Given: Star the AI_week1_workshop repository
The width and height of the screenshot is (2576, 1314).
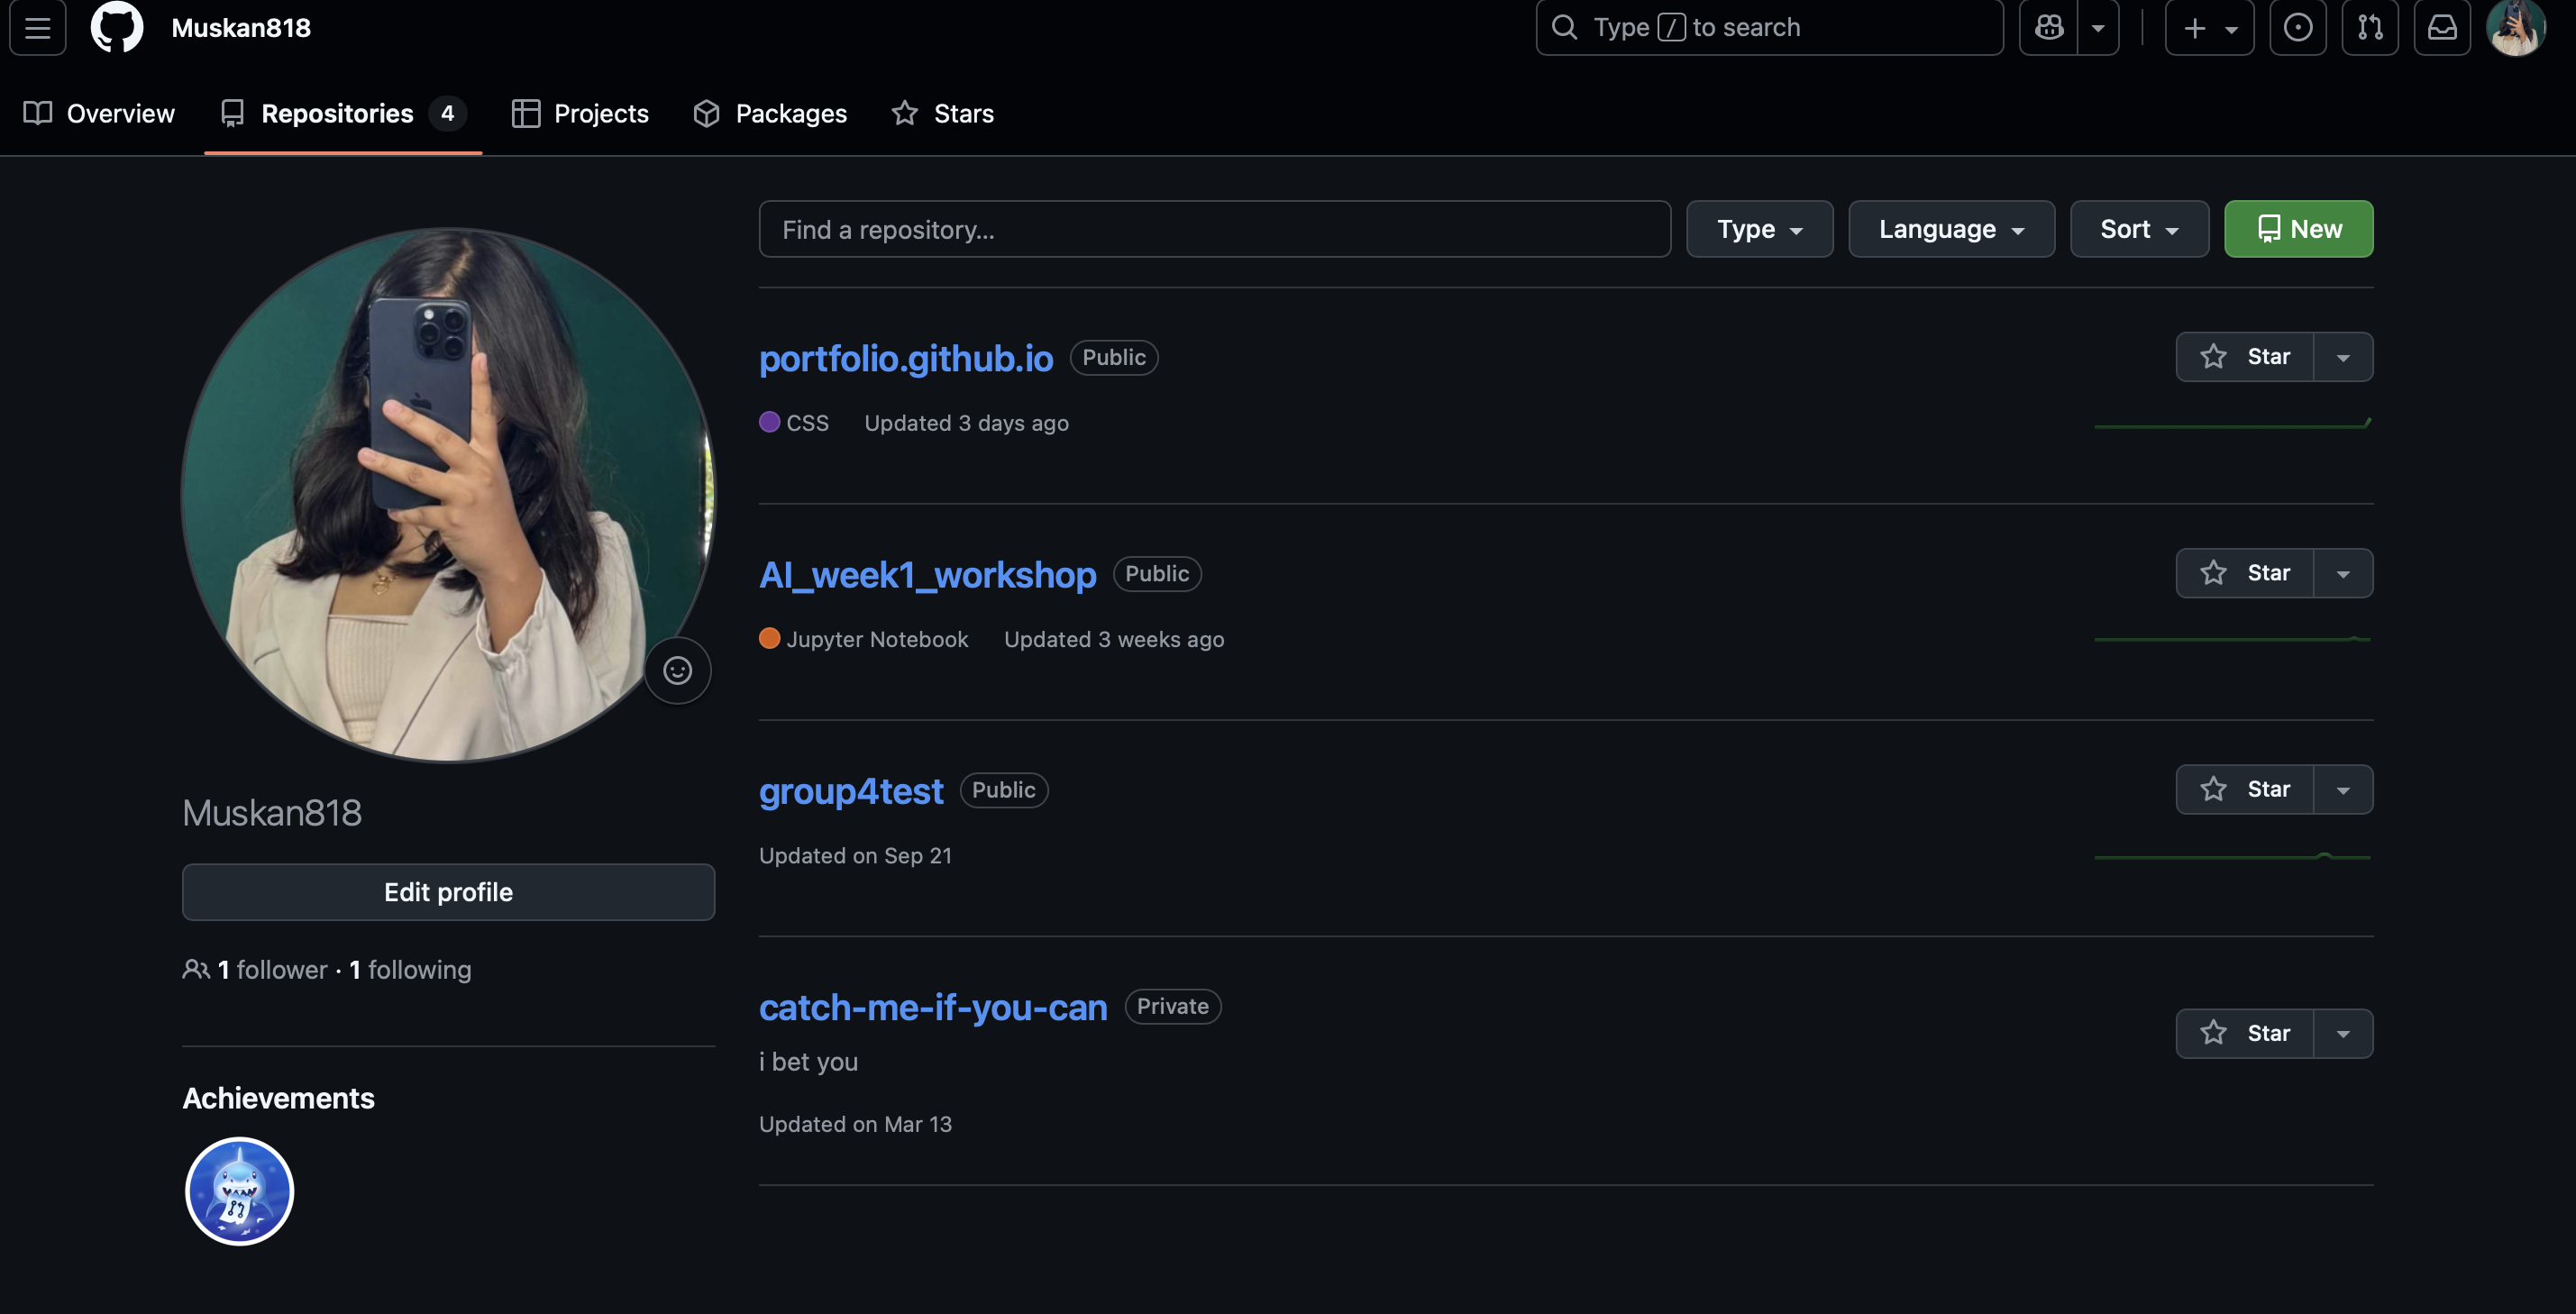Looking at the screenshot, I should (x=2244, y=573).
